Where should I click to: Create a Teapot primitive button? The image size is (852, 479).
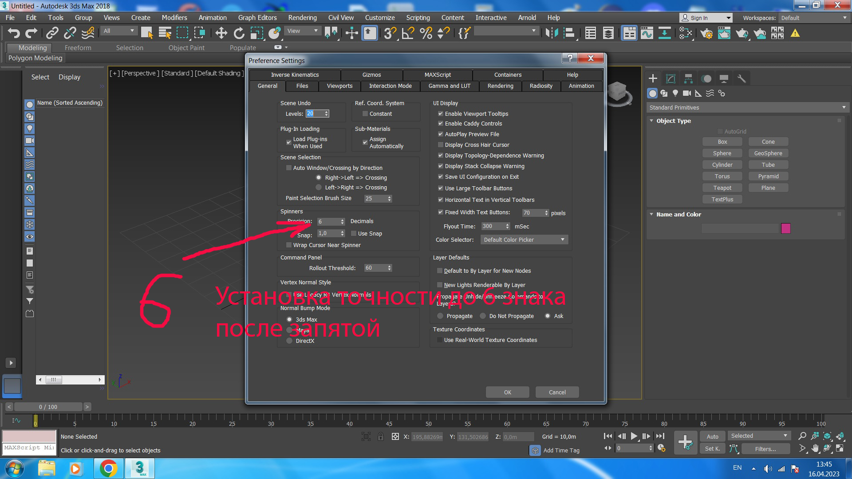tap(722, 188)
